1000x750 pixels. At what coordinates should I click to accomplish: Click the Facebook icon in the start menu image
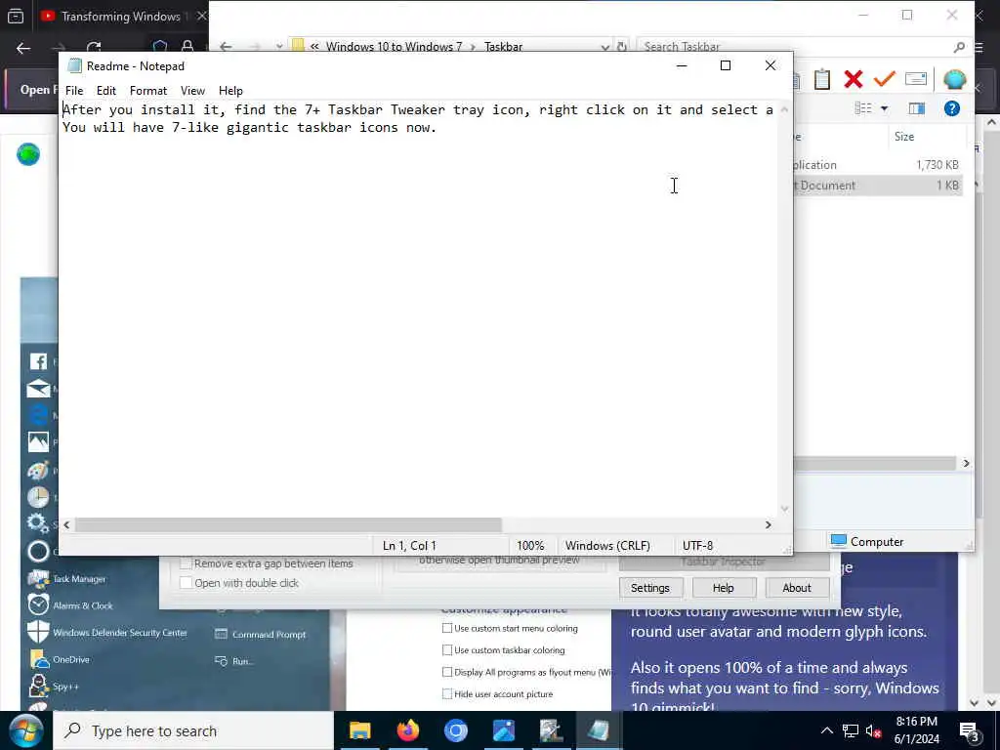(x=38, y=361)
